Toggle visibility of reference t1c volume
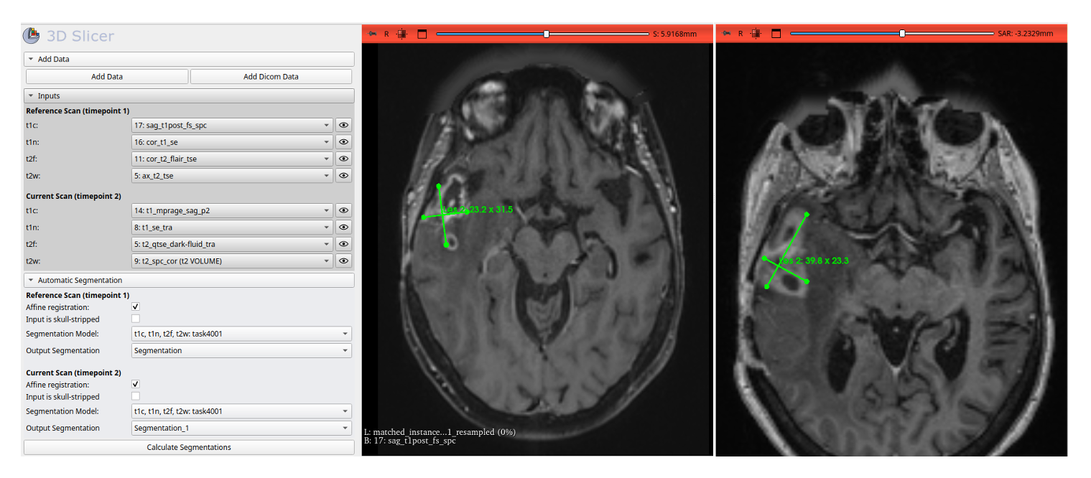 click(x=343, y=125)
